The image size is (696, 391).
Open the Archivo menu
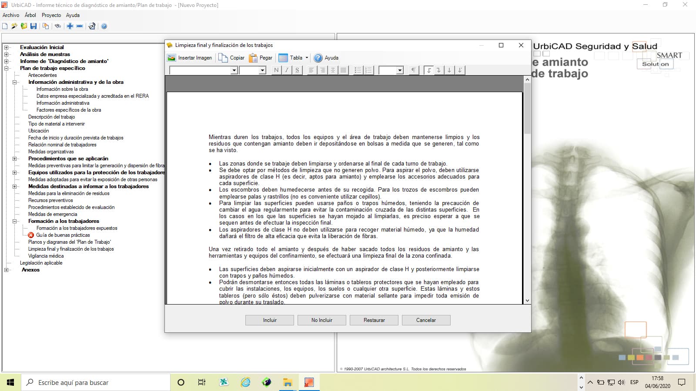point(11,15)
